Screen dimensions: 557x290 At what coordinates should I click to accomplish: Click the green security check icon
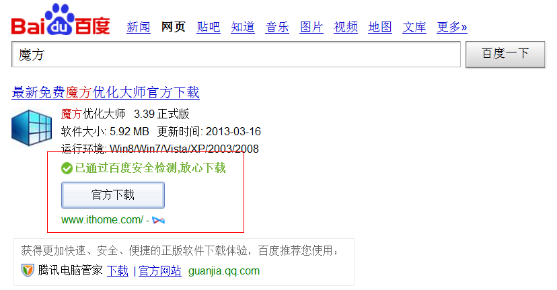(x=67, y=168)
